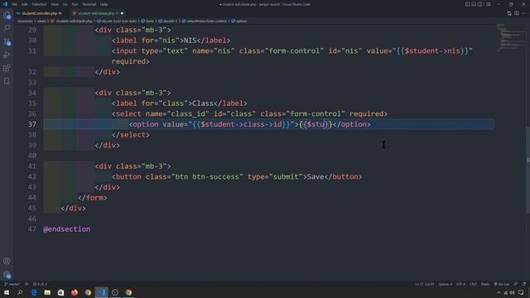Image resolution: width=530 pixels, height=298 pixels.
Task: Click the feedback icon in status bar
Action: [x=515, y=284]
